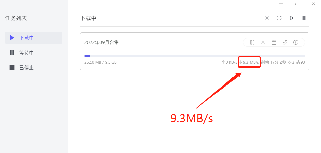The image size is (321, 153).
Task: Click the download progress bar
Action: click(195, 56)
